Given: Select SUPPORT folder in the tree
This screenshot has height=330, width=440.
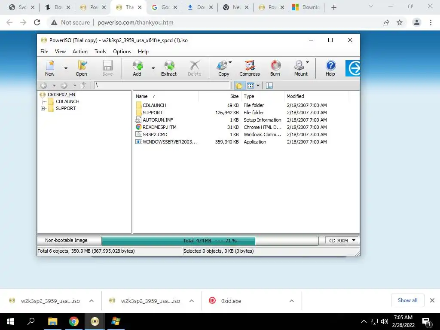Looking at the screenshot, I should point(66,108).
